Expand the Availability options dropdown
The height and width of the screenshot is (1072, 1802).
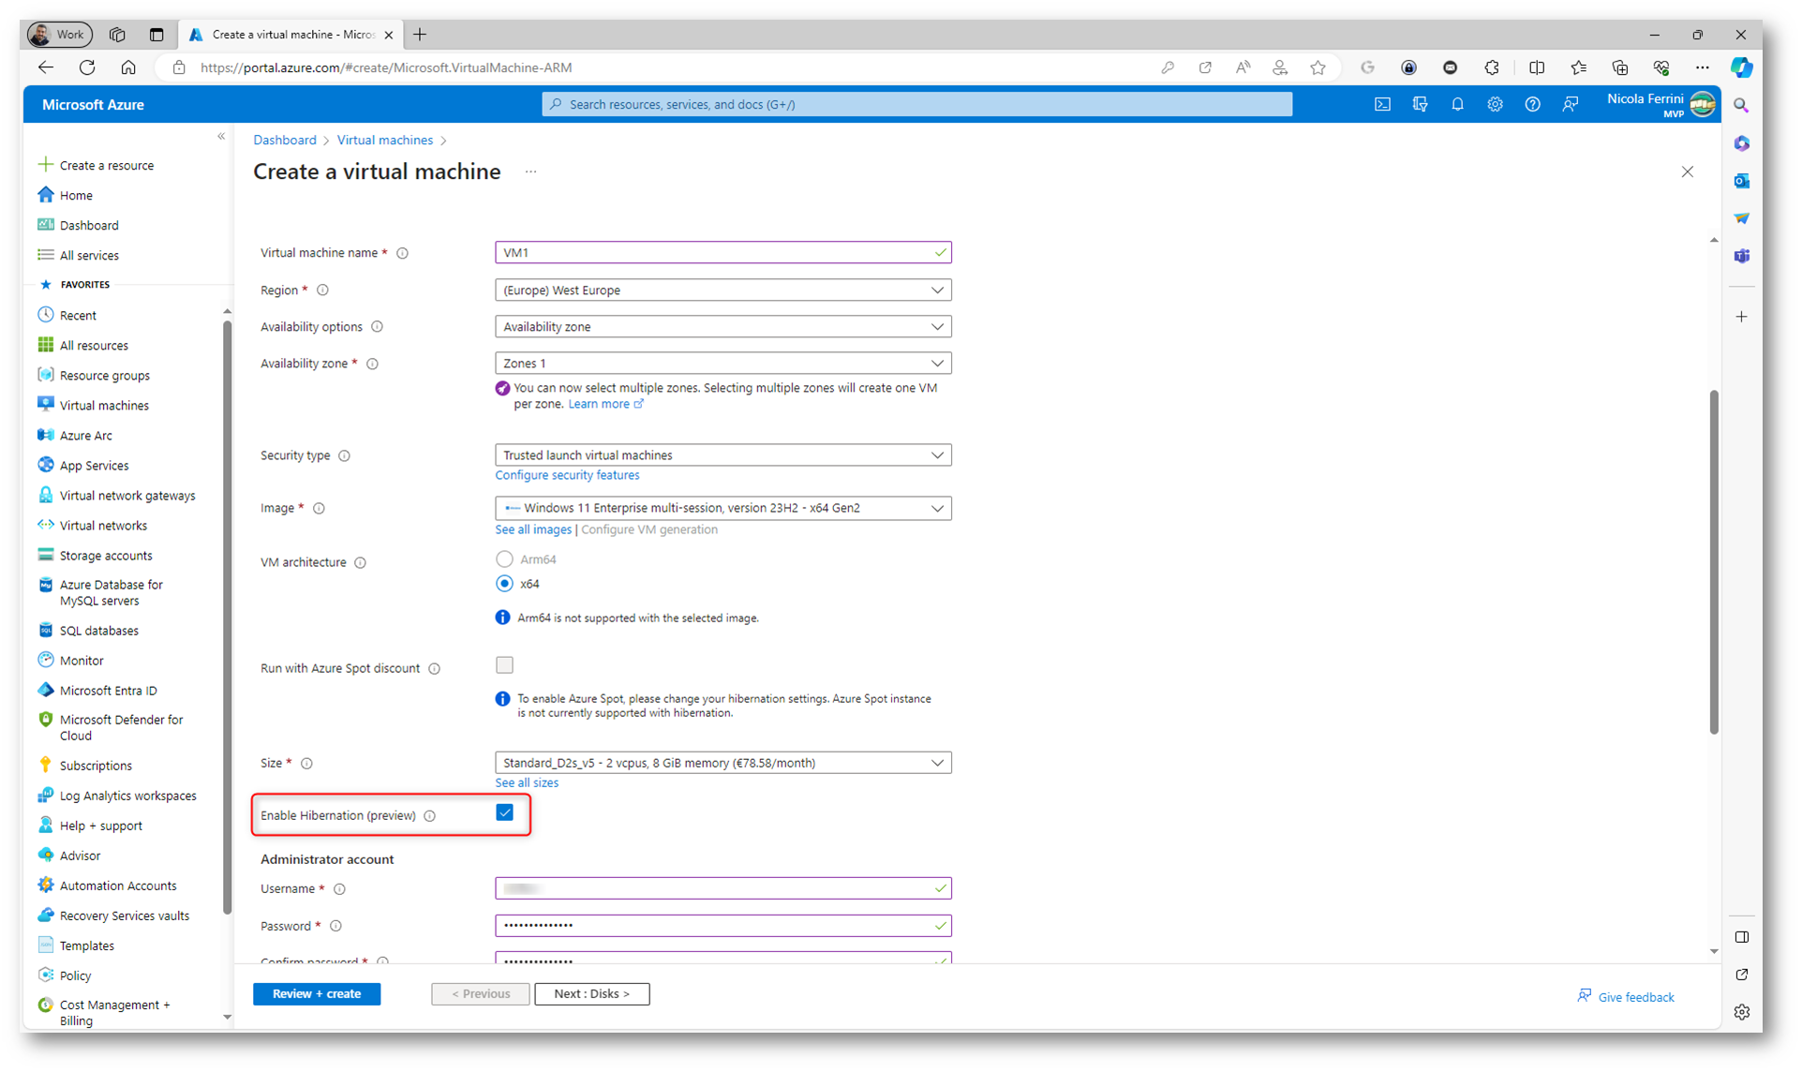pos(722,327)
